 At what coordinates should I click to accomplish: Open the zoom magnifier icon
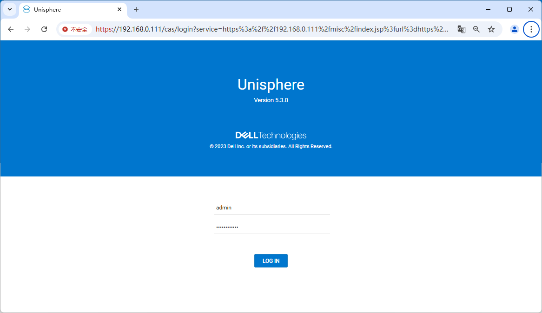click(476, 29)
